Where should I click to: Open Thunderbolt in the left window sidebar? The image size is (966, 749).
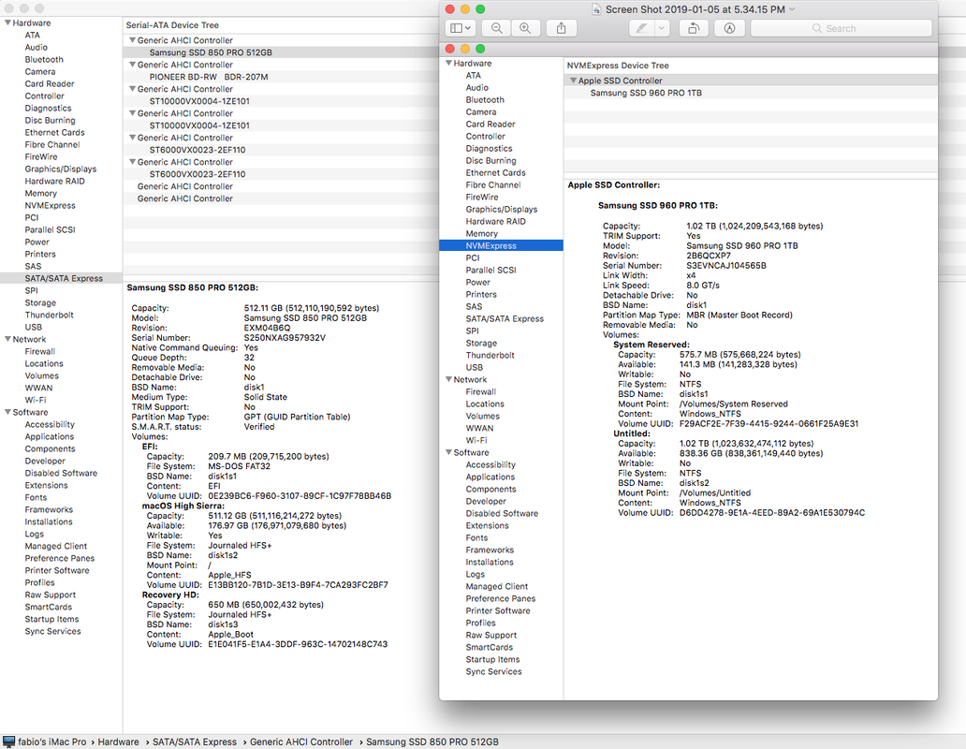coord(49,315)
